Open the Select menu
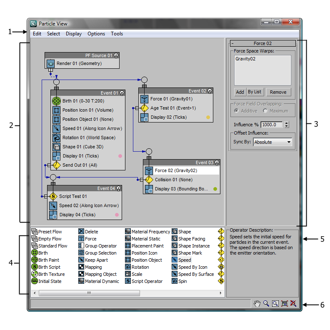This screenshot has height=330, width=330. point(53,34)
